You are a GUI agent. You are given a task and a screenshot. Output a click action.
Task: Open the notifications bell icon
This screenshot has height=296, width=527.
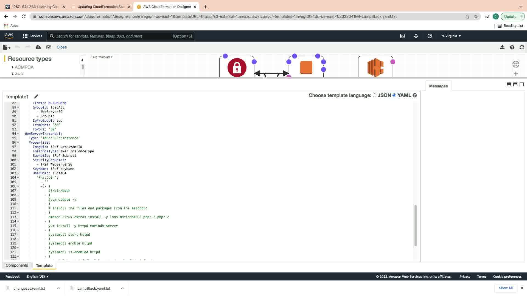(x=416, y=36)
